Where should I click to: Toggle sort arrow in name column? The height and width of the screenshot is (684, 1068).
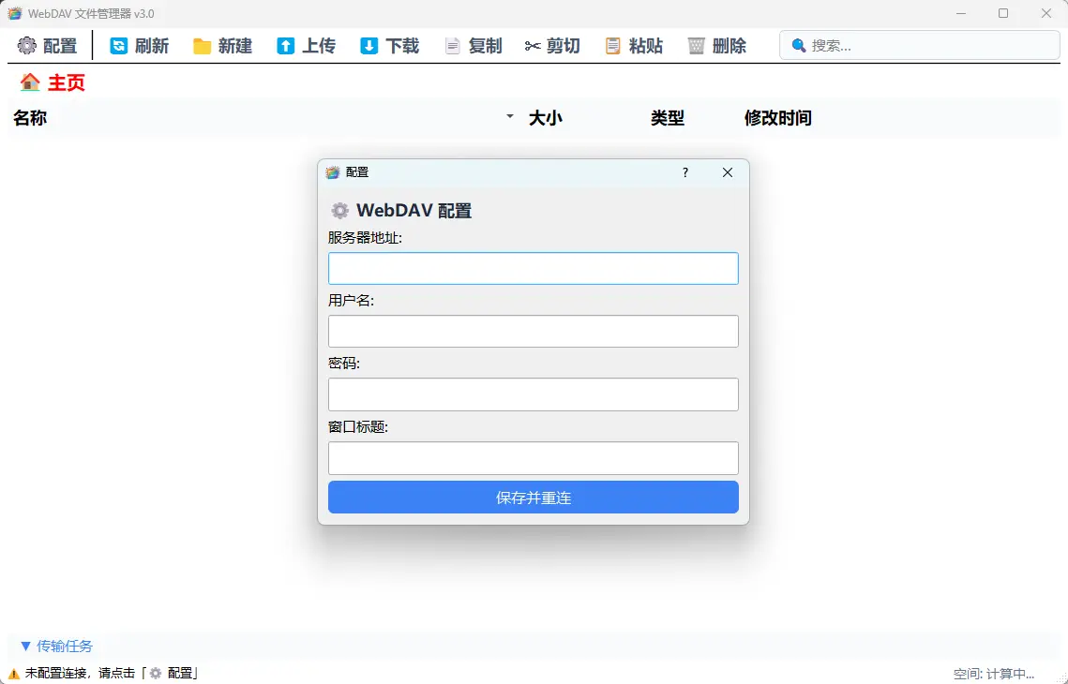(509, 116)
